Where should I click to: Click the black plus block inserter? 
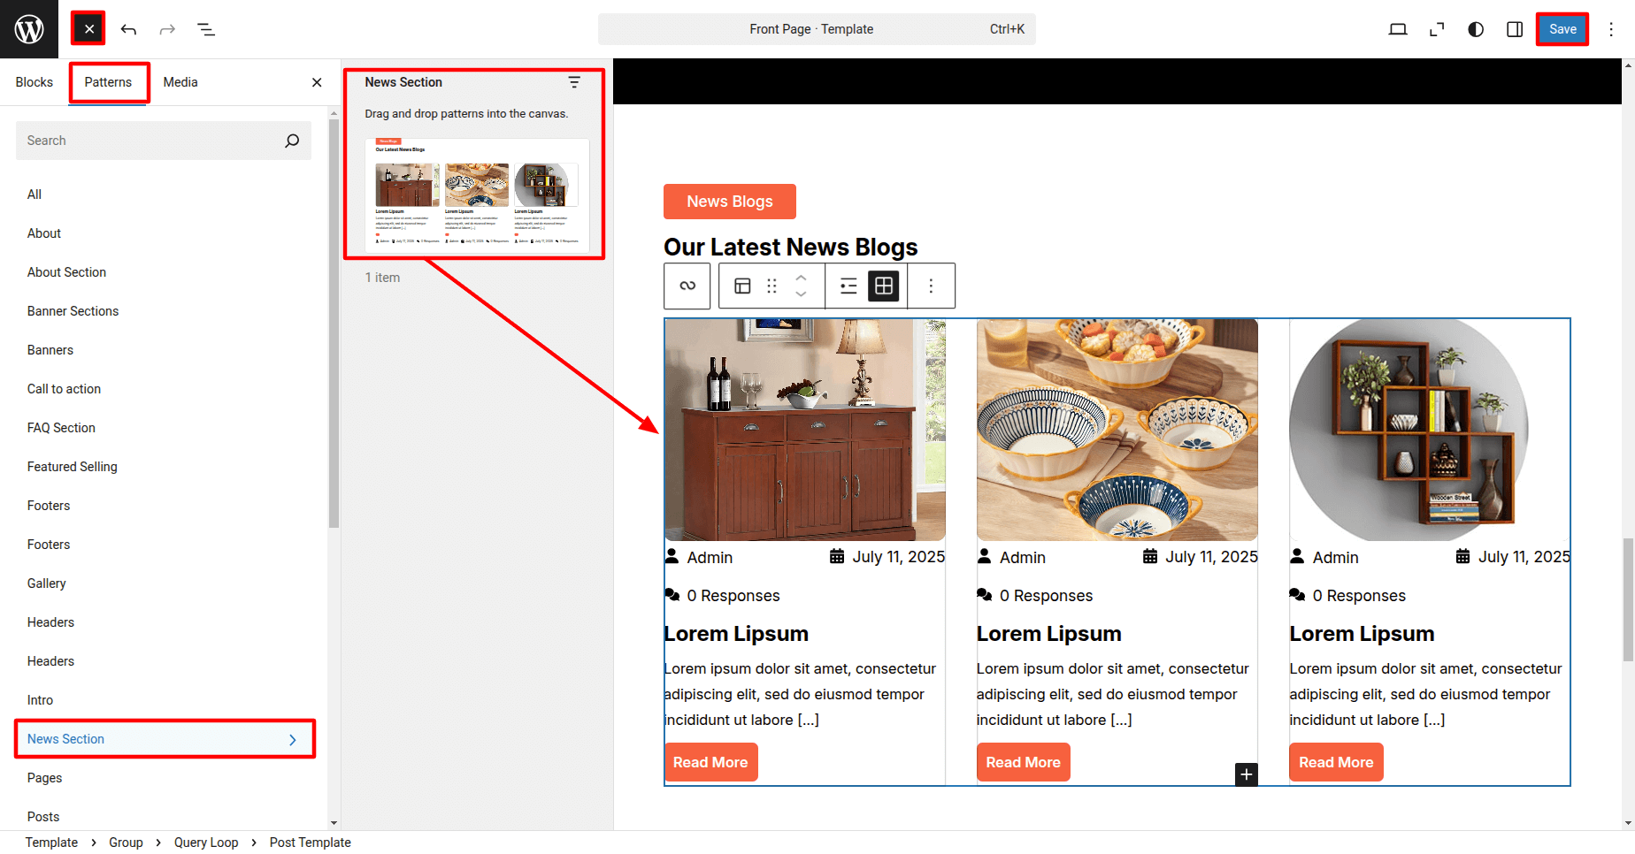point(1246,774)
